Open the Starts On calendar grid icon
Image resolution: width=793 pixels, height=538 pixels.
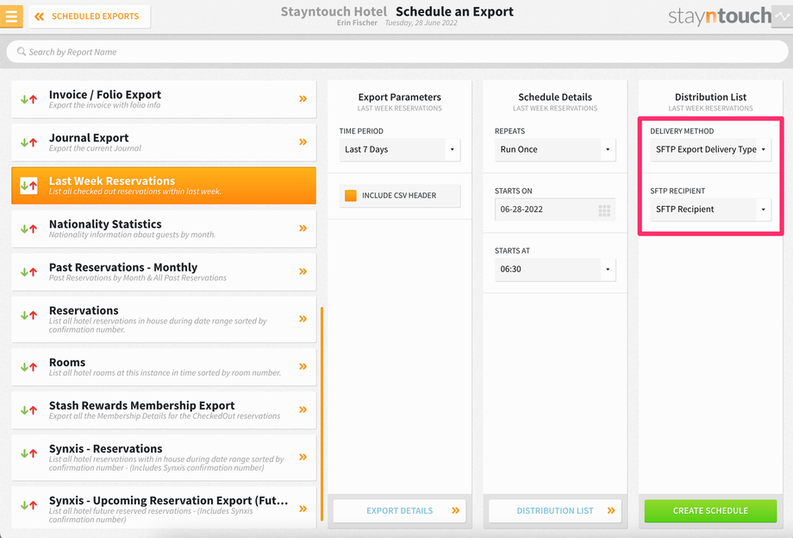(x=604, y=210)
